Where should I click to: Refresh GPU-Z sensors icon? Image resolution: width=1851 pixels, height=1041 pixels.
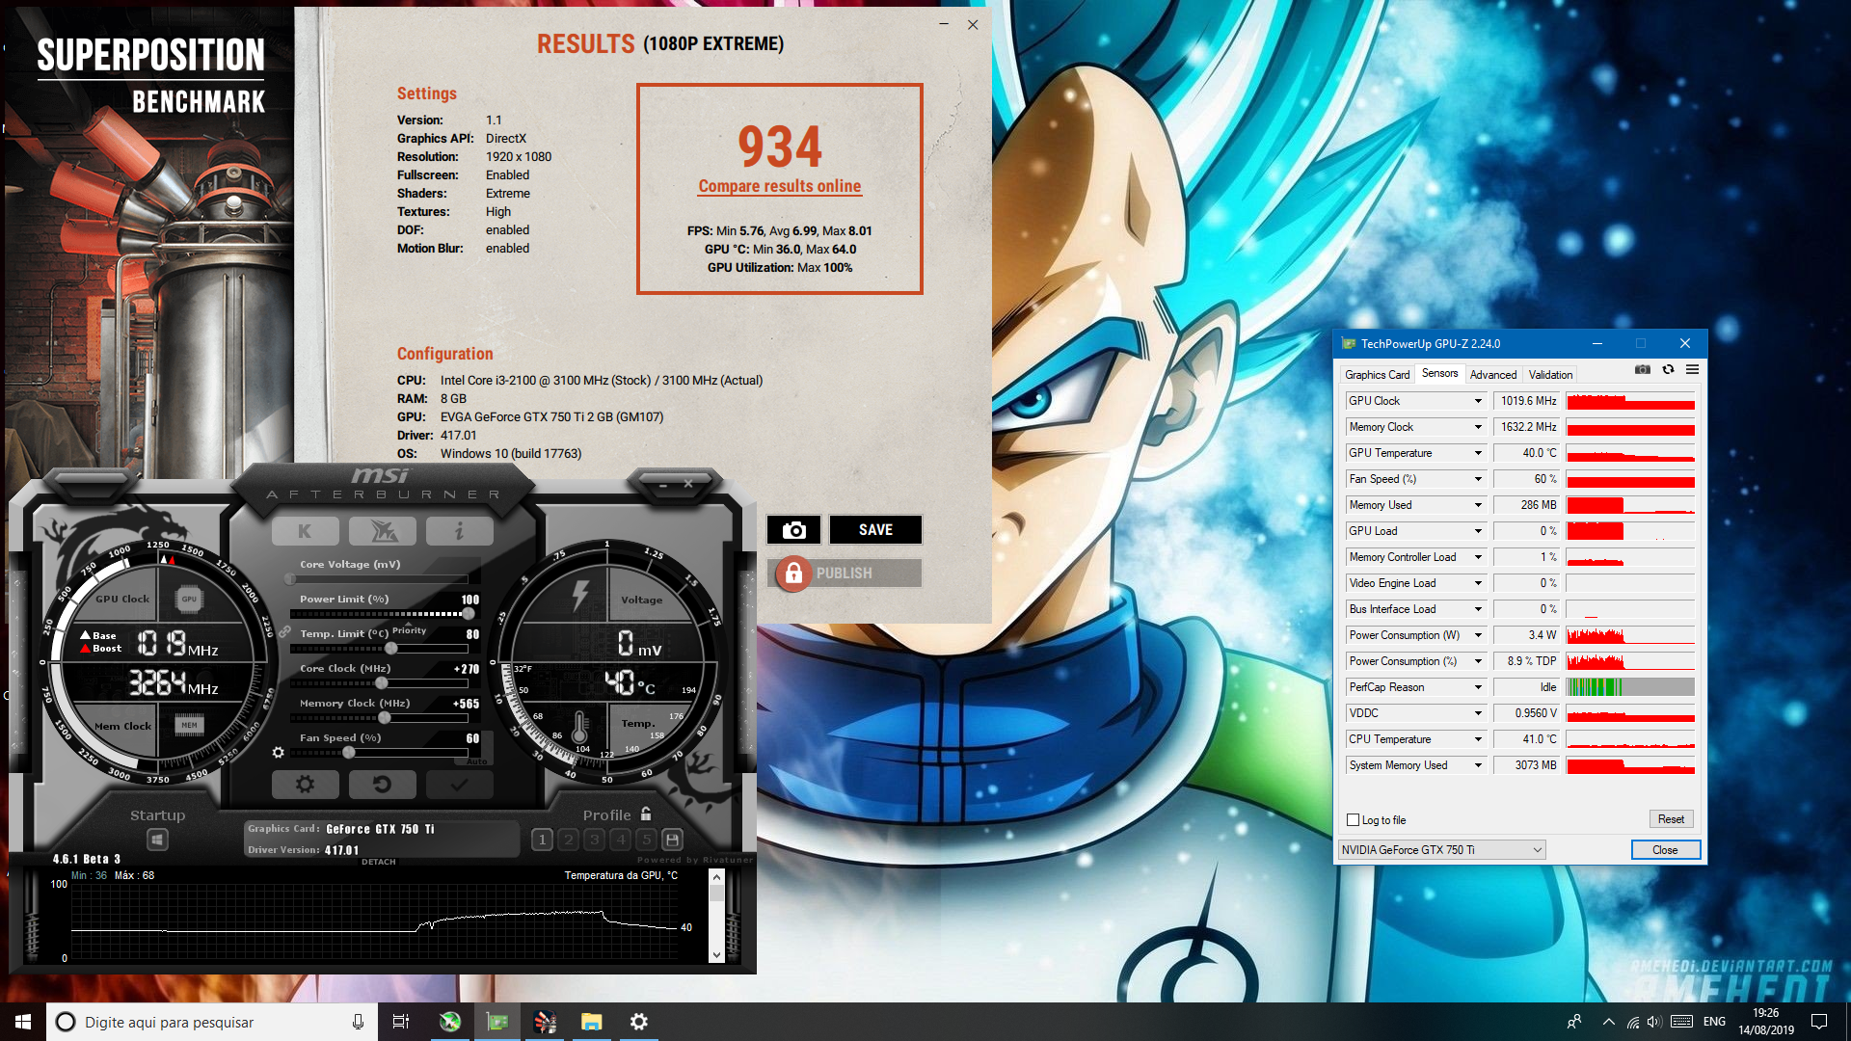click(1668, 370)
